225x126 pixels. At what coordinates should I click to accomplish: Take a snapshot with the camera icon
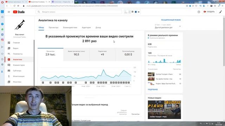click(187, 6)
